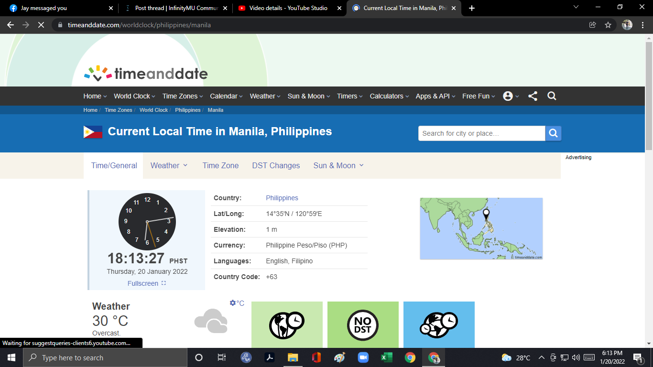Switch to the DST Changes tab
Viewport: 653px width, 367px height.
coord(276,165)
